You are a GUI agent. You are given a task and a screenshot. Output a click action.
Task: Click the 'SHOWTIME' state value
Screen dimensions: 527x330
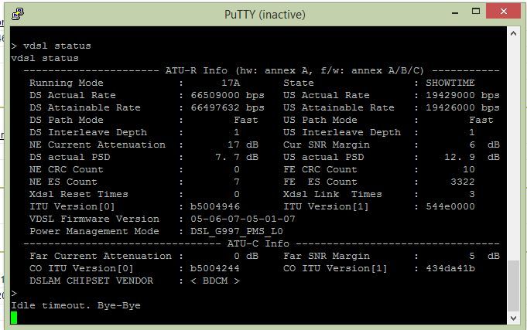[x=450, y=83]
